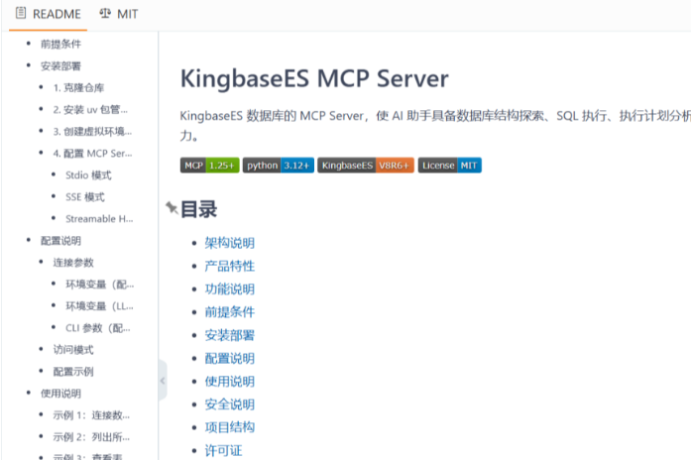Select 3. 创建虚拟环境... outline item
This screenshot has width=691, height=460.
92,131
